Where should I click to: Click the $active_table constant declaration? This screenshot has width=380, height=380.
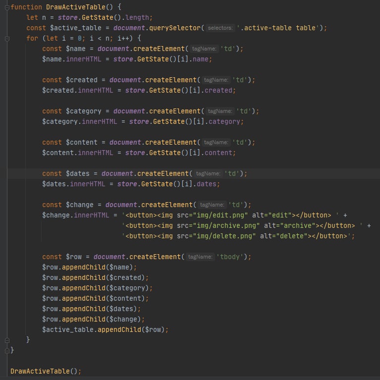(76, 28)
